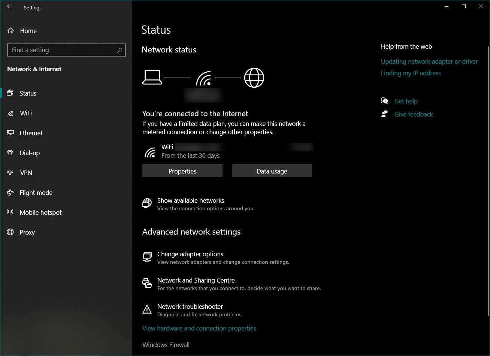490x356 pixels.
Task: Click the Ethernet monitor icon in sidebar
Action: tap(10, 133)
